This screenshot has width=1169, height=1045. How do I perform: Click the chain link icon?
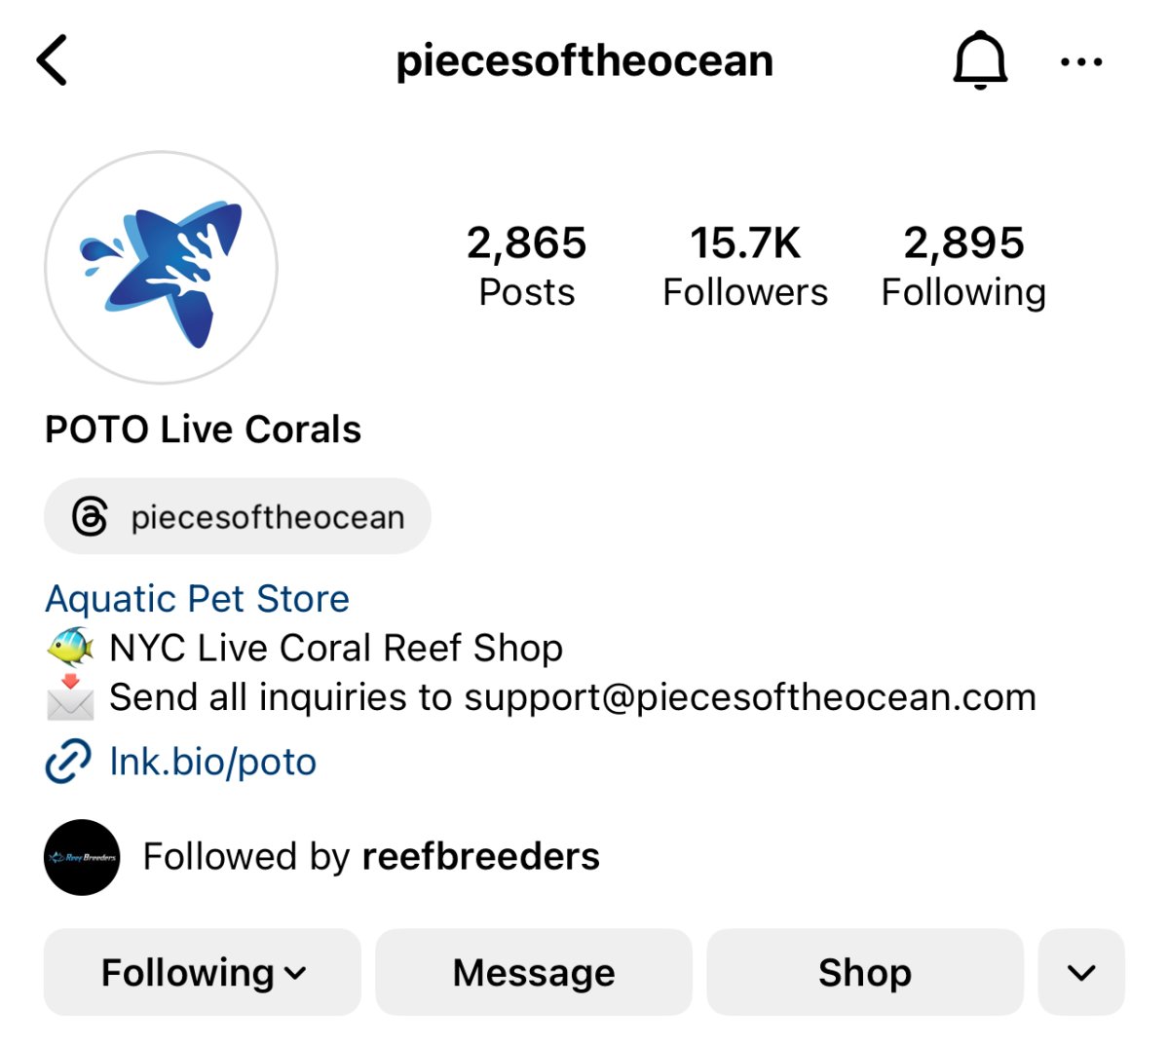click(68, 762)
